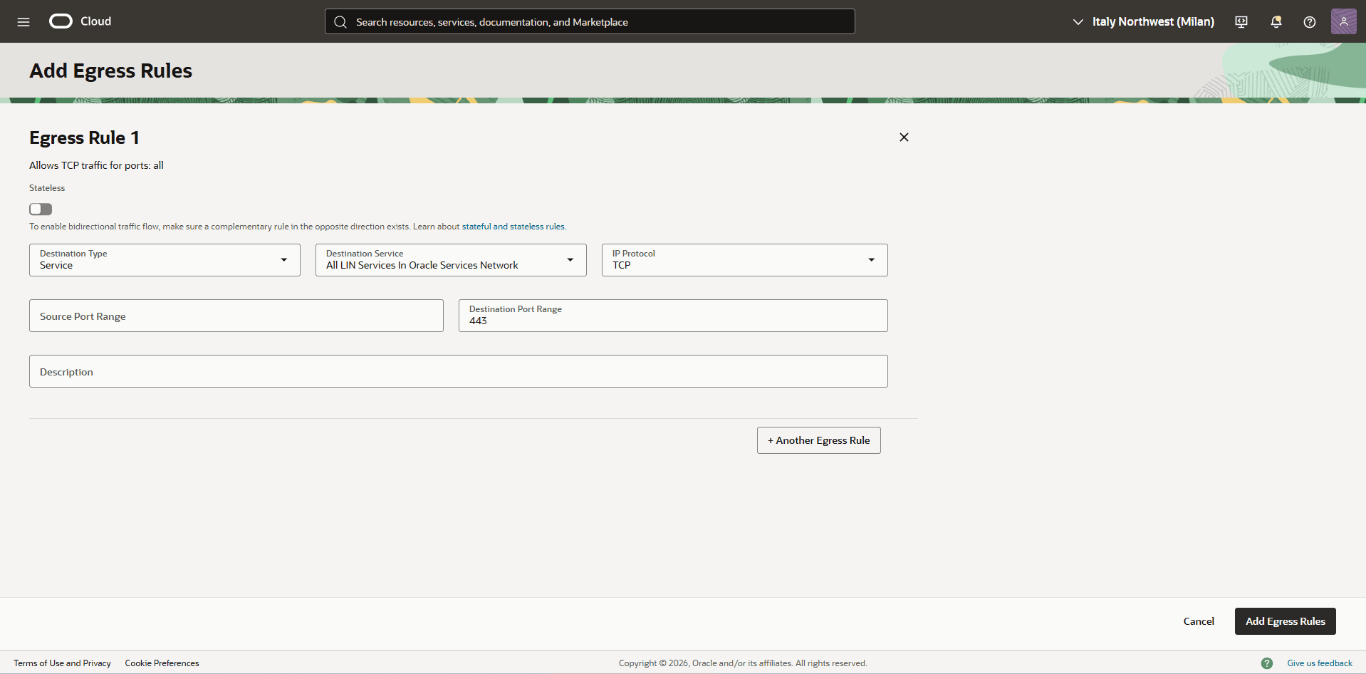This screenshot has height=674, width=1366.
Task: Open stateful and stateless rules link
Action: [513, 227]
